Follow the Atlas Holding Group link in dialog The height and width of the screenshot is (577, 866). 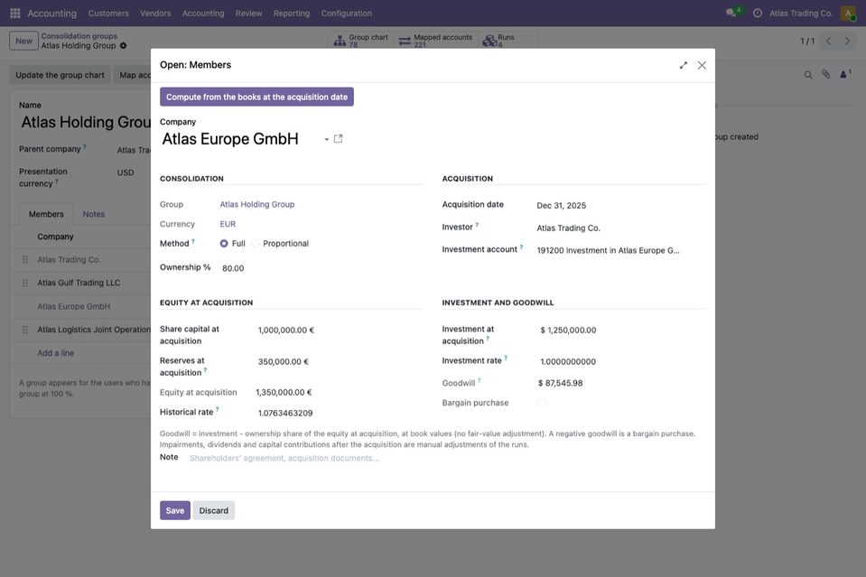pyautogui.click(x=256, y=204)
